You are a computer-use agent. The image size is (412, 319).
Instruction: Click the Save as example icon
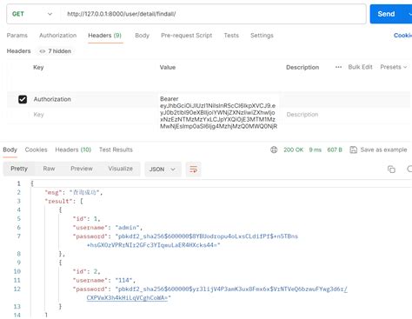(x=353, y=150)
